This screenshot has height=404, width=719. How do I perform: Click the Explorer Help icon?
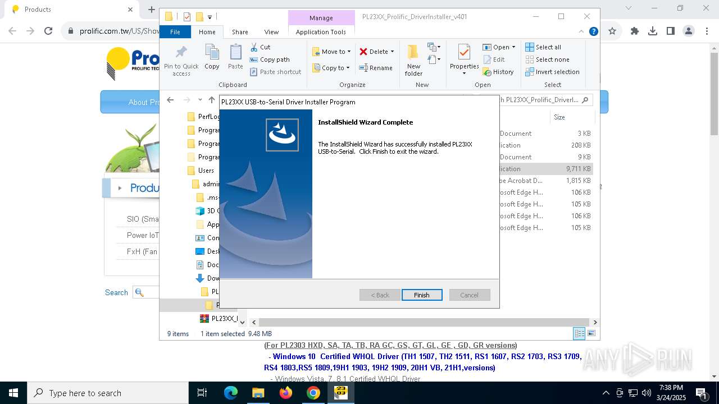pyautogui.click(x=593, y=32)
